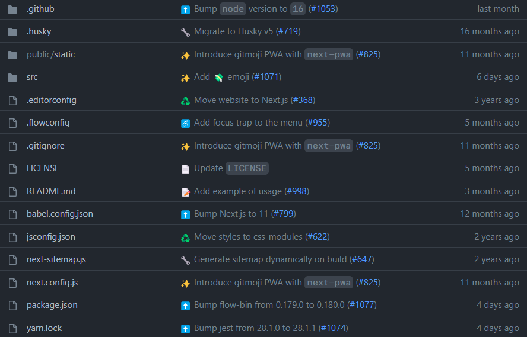The height and width of the screenshot is (337, 527).
Task: Click the package.json file icon
Action: (x=12, y=306)
